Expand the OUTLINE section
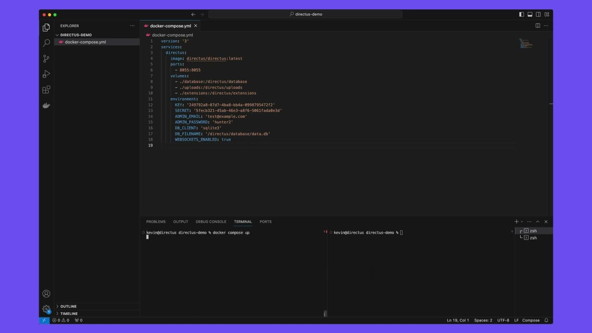 97,306
